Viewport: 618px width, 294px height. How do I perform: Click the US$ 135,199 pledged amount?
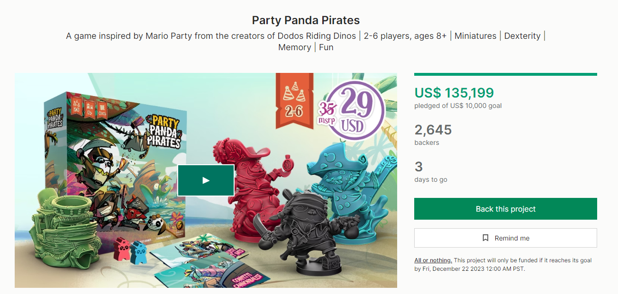coord(454,93)
